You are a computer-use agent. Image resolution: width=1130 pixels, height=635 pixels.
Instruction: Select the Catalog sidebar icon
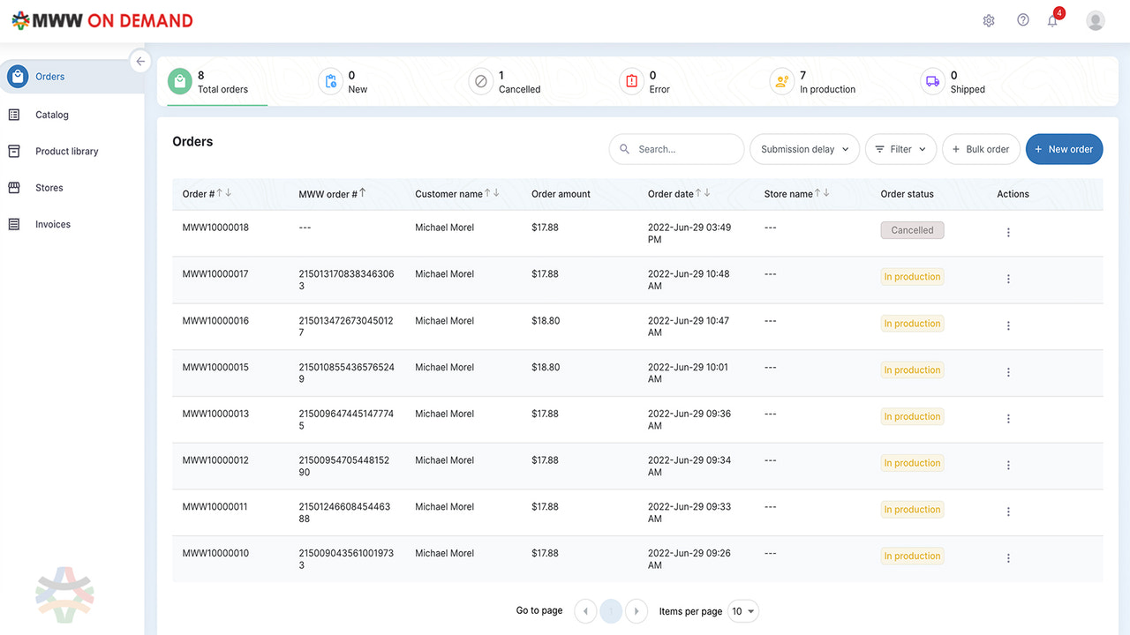pyautogui.click(x=13, y=114)
